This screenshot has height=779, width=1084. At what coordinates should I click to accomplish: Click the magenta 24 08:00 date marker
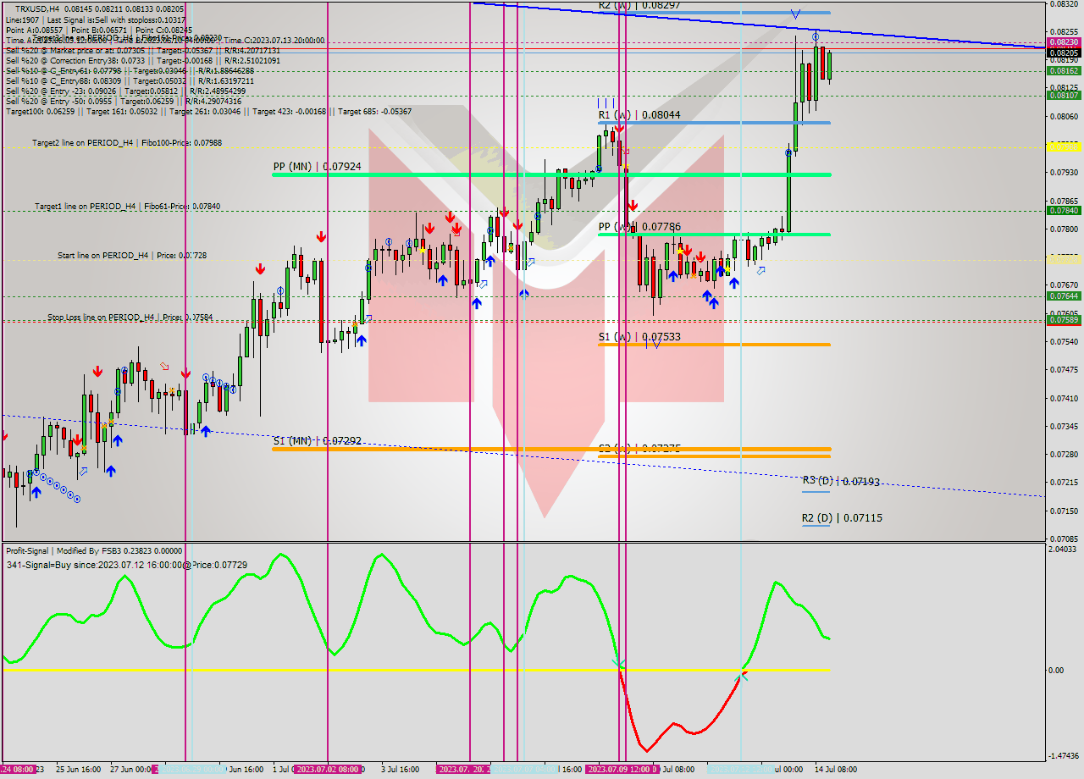click(18, 770)
